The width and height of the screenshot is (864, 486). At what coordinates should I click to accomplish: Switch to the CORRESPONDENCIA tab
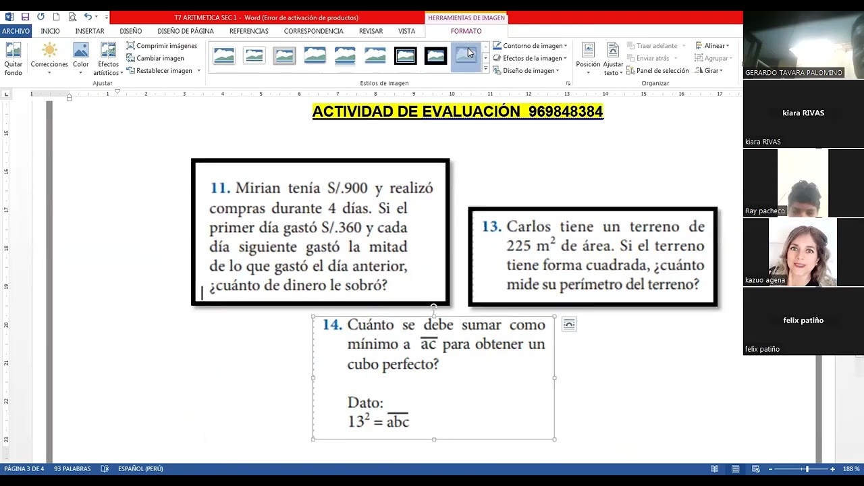click(x=314, y=31)
